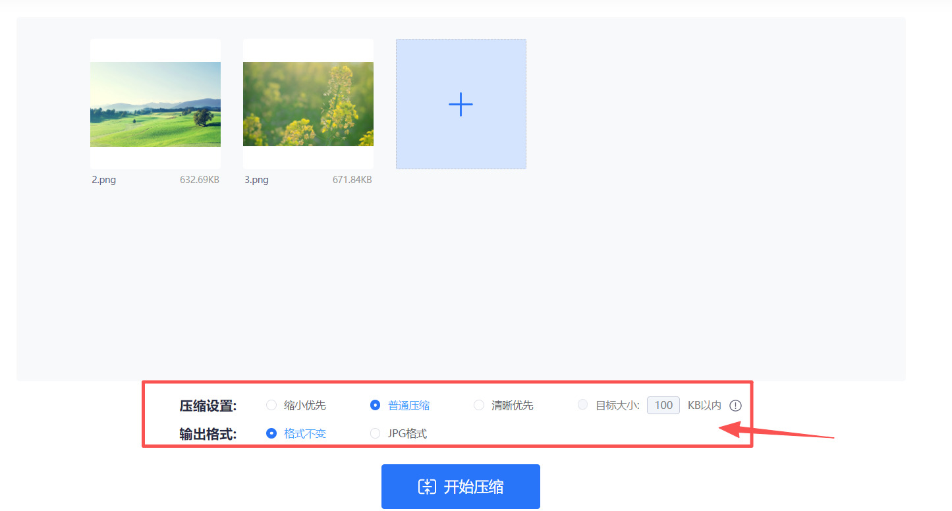
Task: Click the compress arrows icon inside 开始压缩 button
Action: tap(427, 486)
